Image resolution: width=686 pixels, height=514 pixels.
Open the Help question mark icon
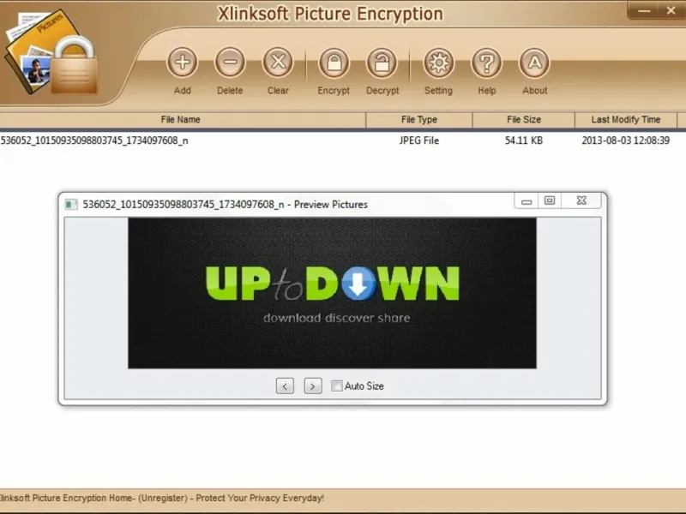486,63
